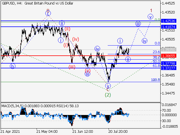180x135 pixels.
Task: Select the blue 1.37277 price tag
Action: (169, 68)
